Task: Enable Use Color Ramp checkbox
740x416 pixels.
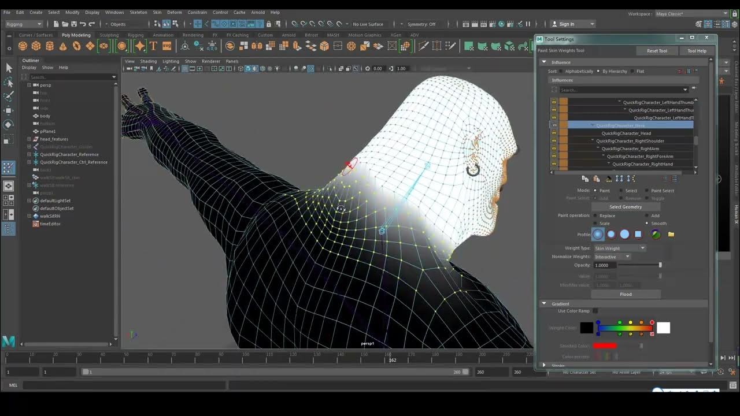Action: 595,311
